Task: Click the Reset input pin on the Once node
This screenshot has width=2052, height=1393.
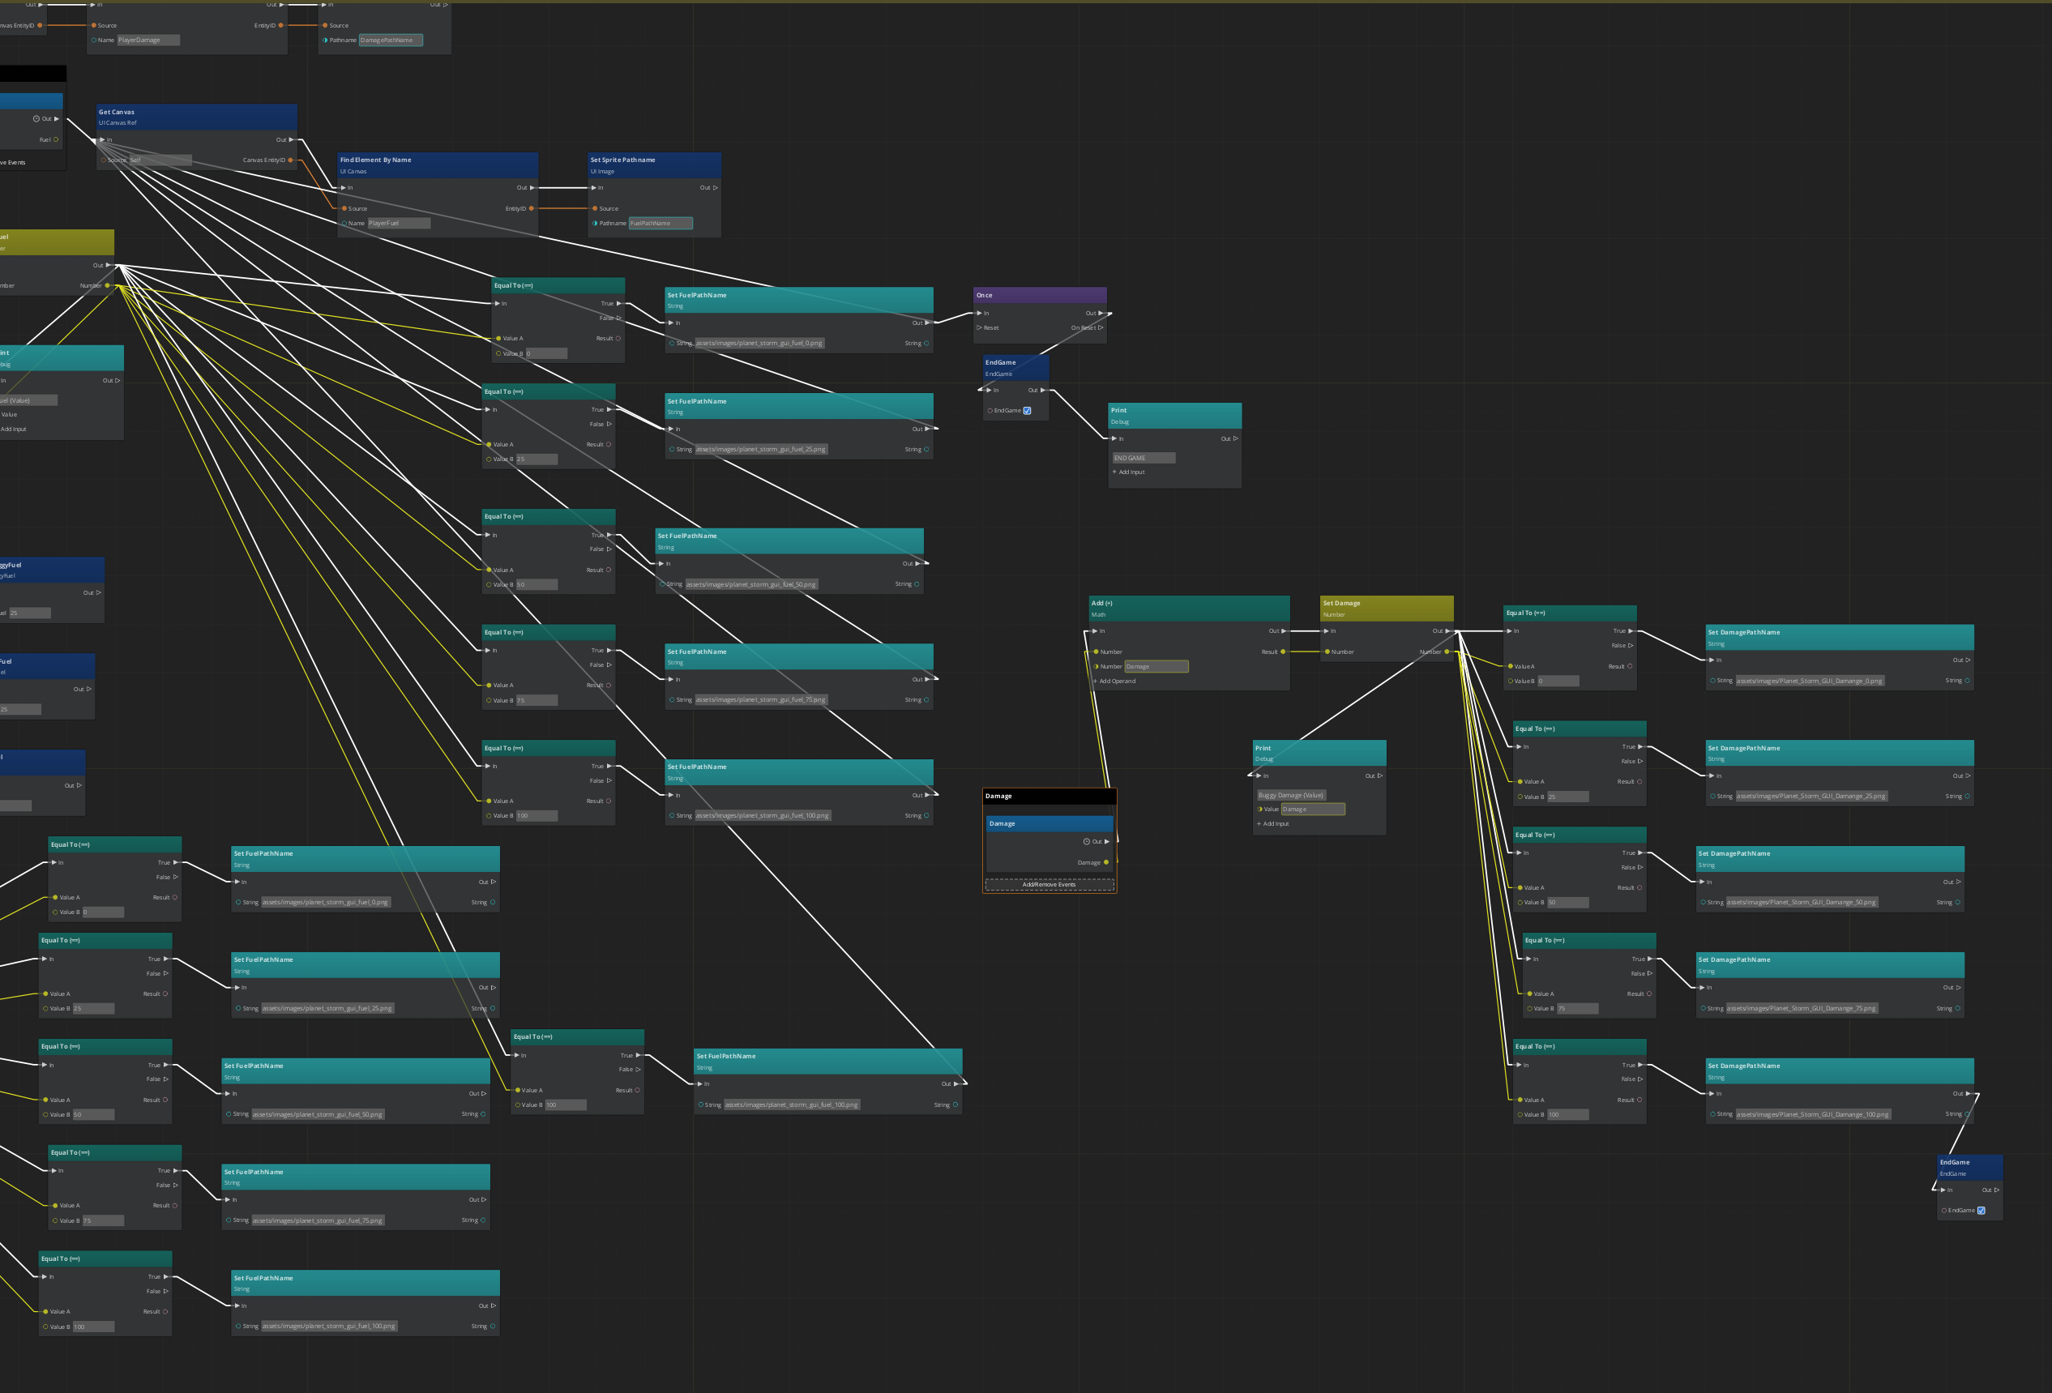Action: coord(979,327)
